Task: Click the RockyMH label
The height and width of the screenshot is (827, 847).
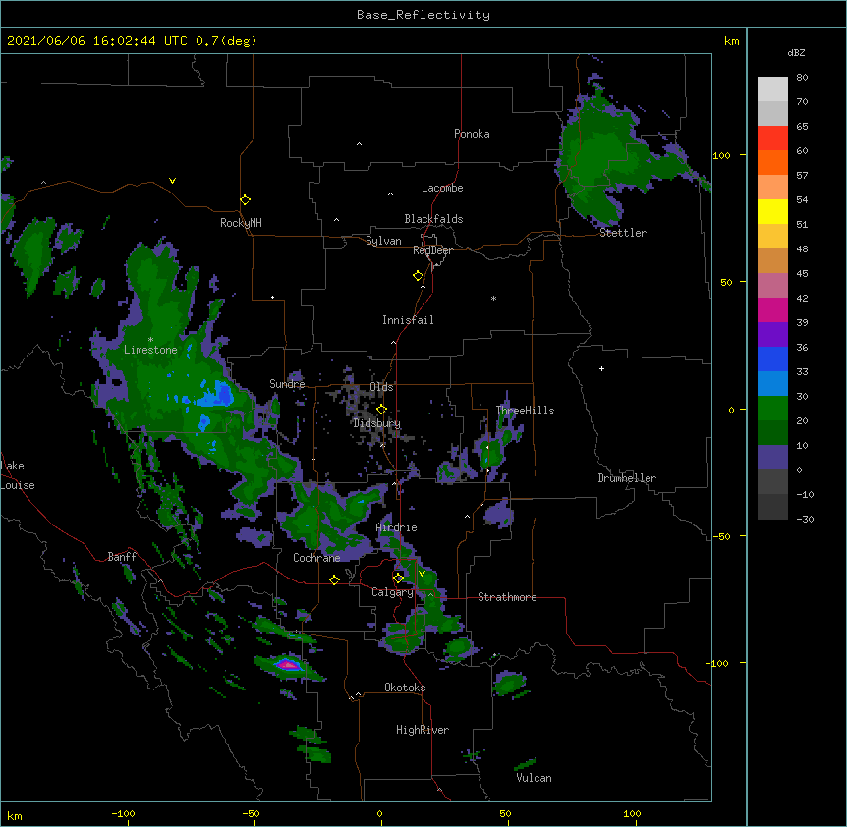Action: click(241, 223)
